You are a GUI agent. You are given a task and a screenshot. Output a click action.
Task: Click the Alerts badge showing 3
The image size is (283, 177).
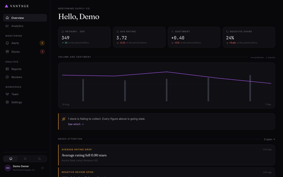[x=42, y=43]
